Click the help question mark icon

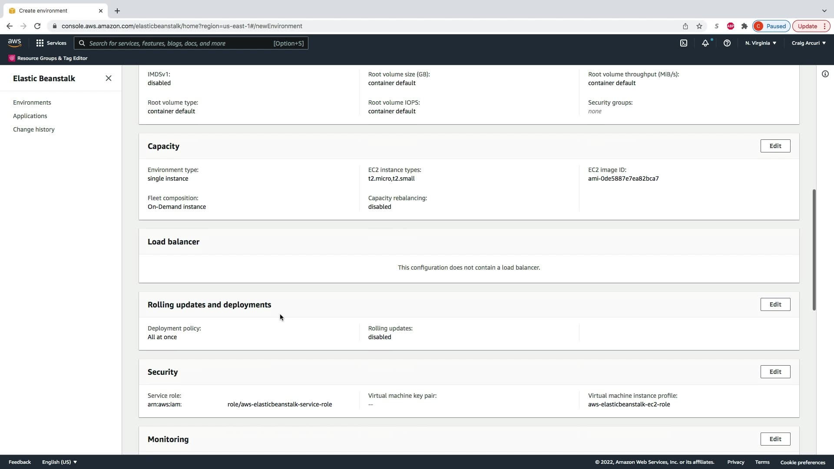click(x=727, y=43)
